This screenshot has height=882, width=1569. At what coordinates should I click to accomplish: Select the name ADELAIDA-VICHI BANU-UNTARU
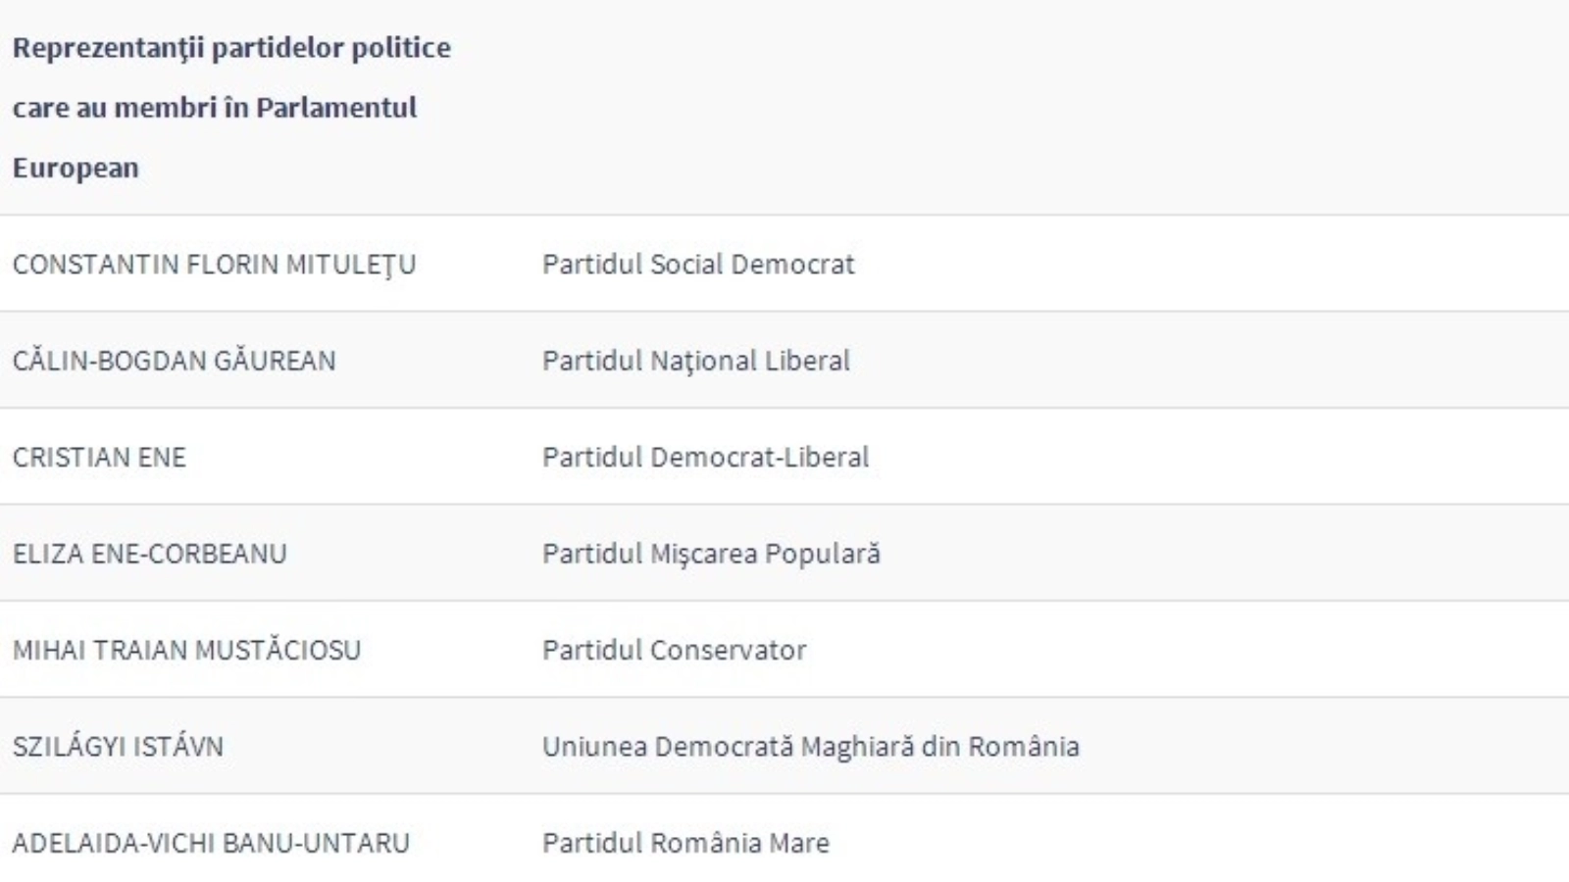click(211, 843)
